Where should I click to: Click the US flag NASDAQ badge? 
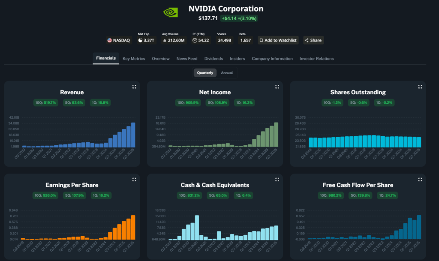click(119, 40)
